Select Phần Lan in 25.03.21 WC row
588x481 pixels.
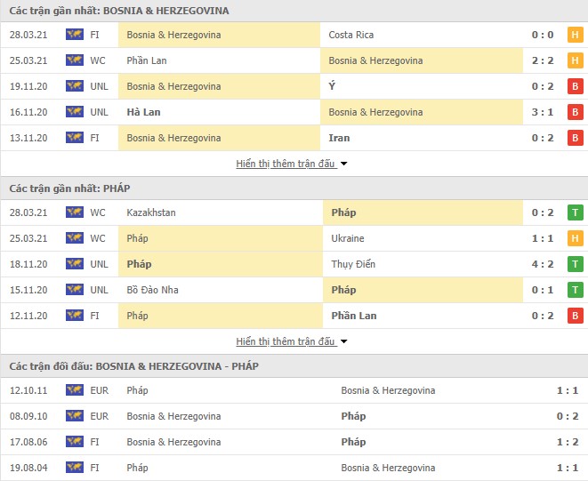pos(147,60)
